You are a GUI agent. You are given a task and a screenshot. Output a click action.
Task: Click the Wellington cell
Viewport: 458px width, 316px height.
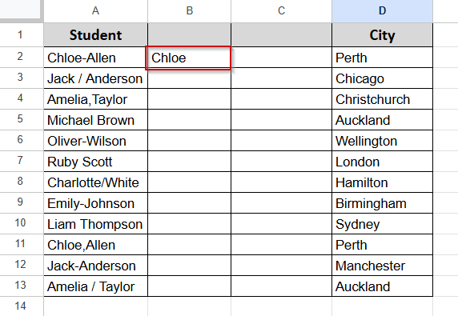[x=383, y=141]
